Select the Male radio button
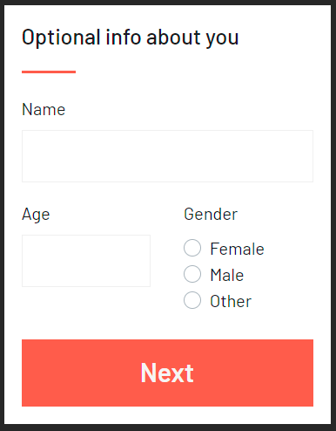The height and width of the screenshot is (431, 336). [192, 274]
